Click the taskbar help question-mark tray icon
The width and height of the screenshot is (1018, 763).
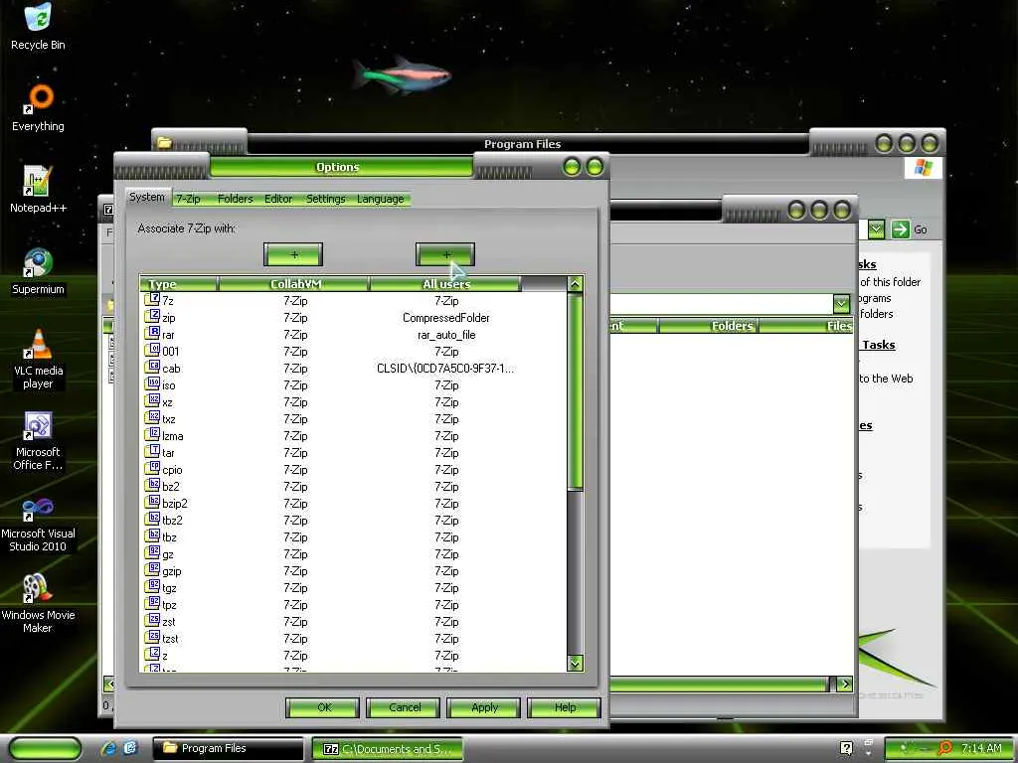[x=846, y=748]
